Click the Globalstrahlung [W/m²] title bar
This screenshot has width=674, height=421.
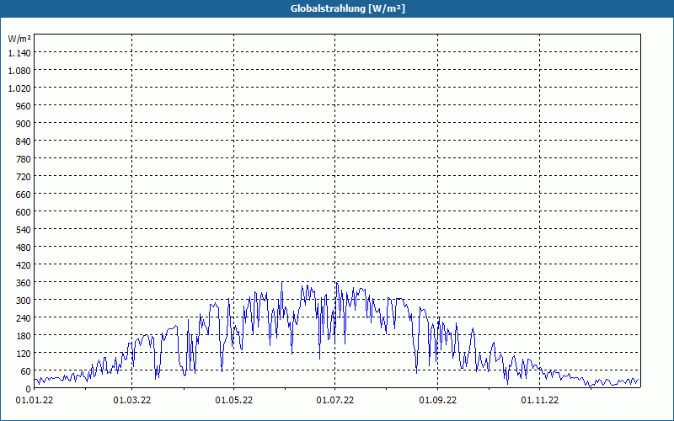coord(337,8)
